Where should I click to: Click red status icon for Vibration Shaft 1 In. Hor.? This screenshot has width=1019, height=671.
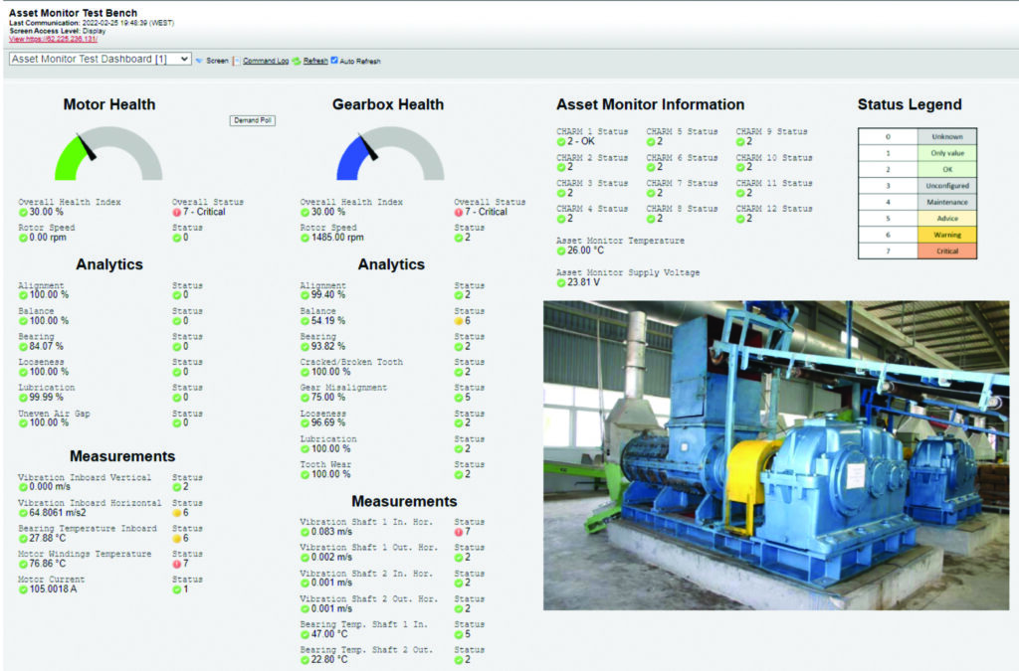tap(460, 532)
